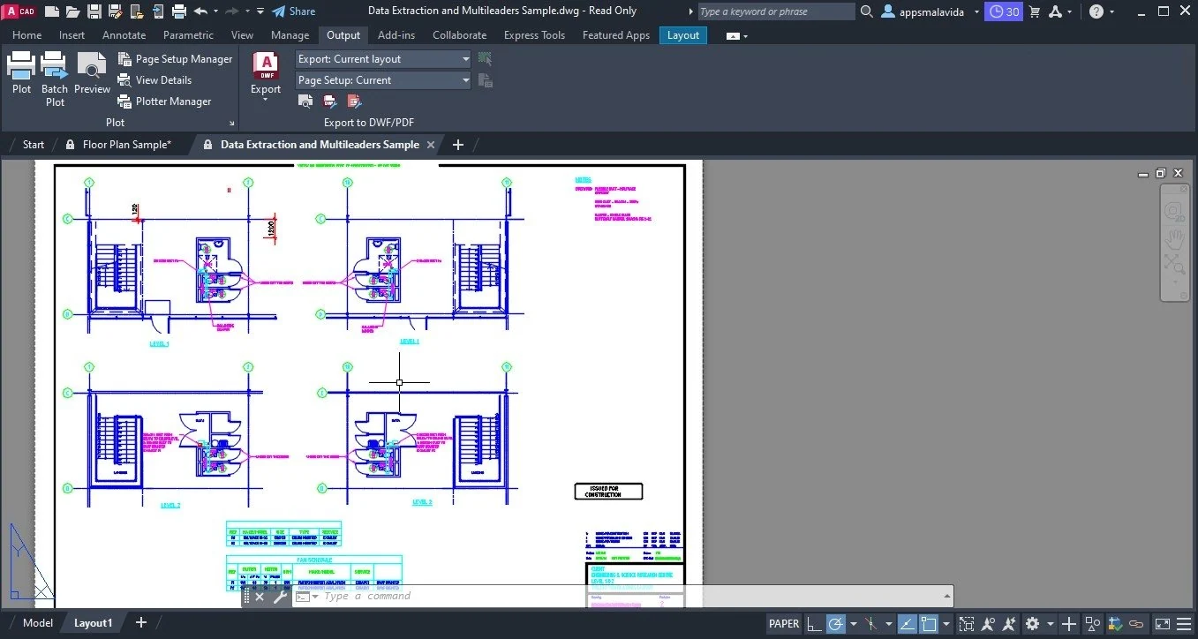
Task: Click the Workspace switching gear icon
Action: pyautogui.click(x=1032, y=624)
